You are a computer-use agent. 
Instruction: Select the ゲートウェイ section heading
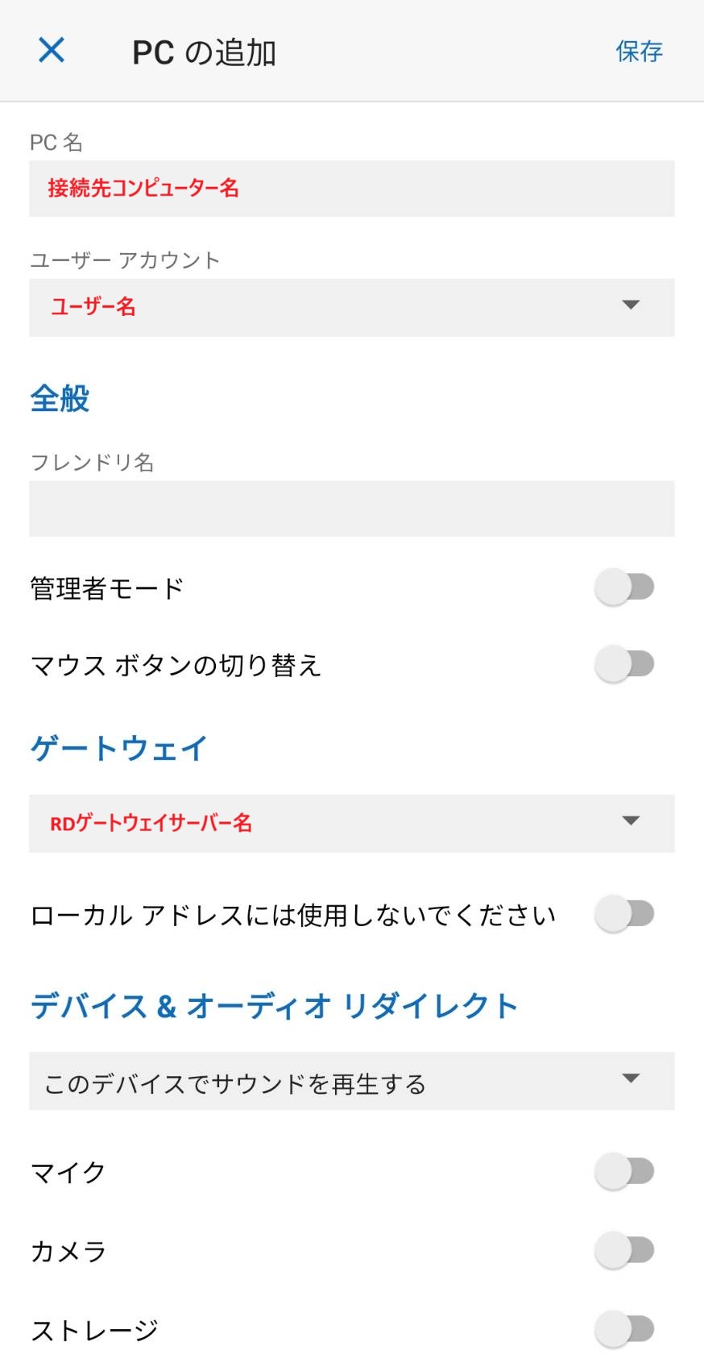click(x=119, y=748)
